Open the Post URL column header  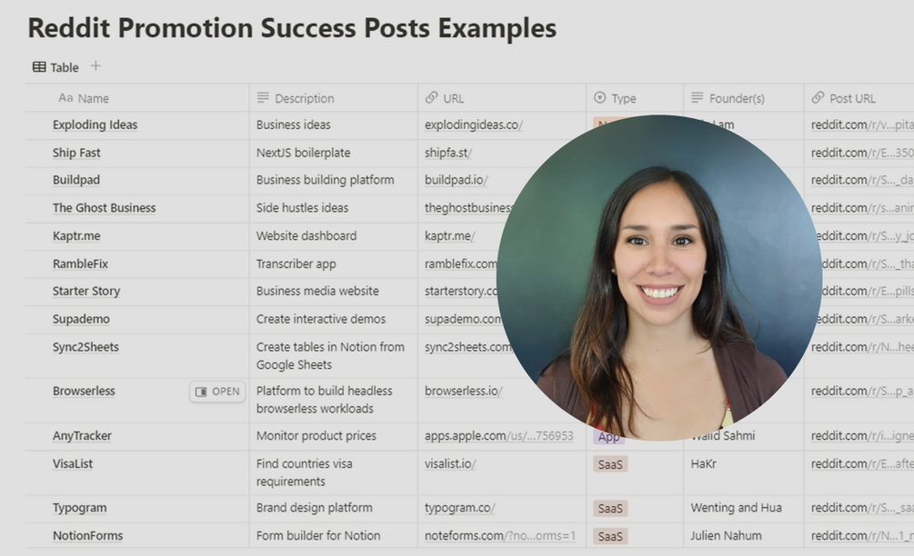coord(859,98)
